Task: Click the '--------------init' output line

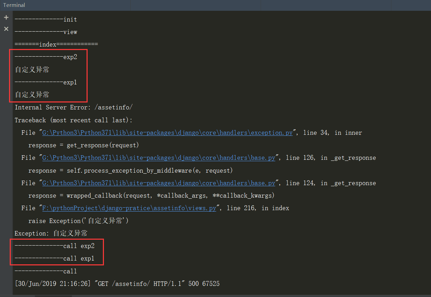Action: coord(46,19)
